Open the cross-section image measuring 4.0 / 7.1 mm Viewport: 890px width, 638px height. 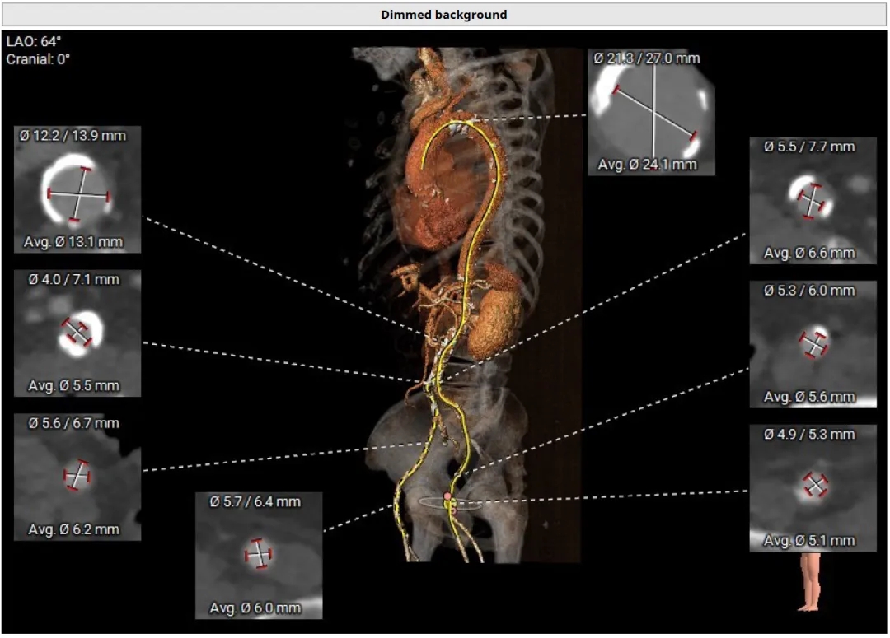tap(77, 333)
